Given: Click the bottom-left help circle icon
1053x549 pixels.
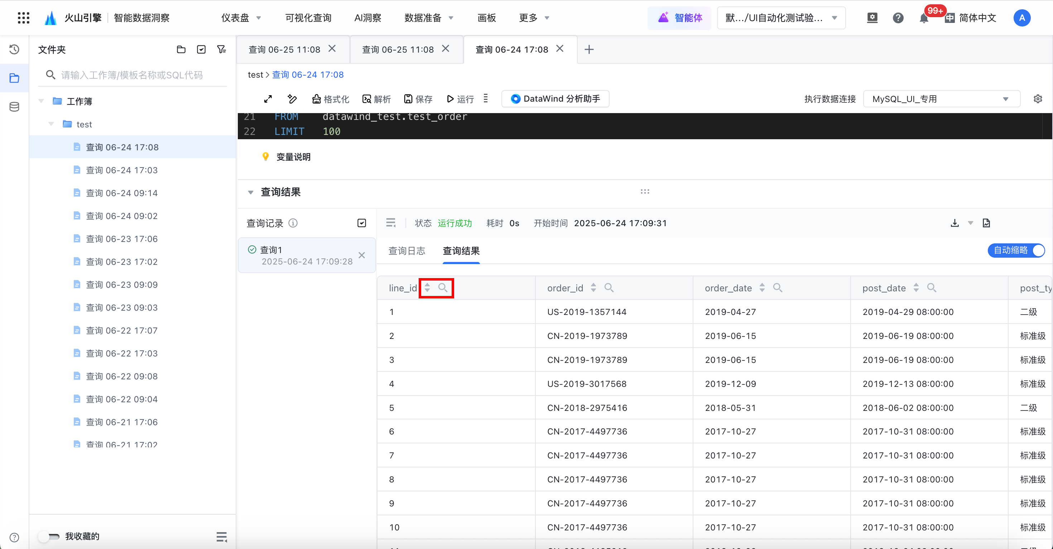Looking at the screenshot, I should click(x=14, y=537).
